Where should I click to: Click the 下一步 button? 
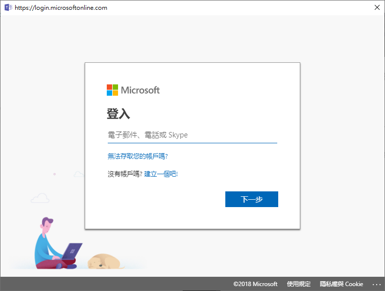pos(252,199)
